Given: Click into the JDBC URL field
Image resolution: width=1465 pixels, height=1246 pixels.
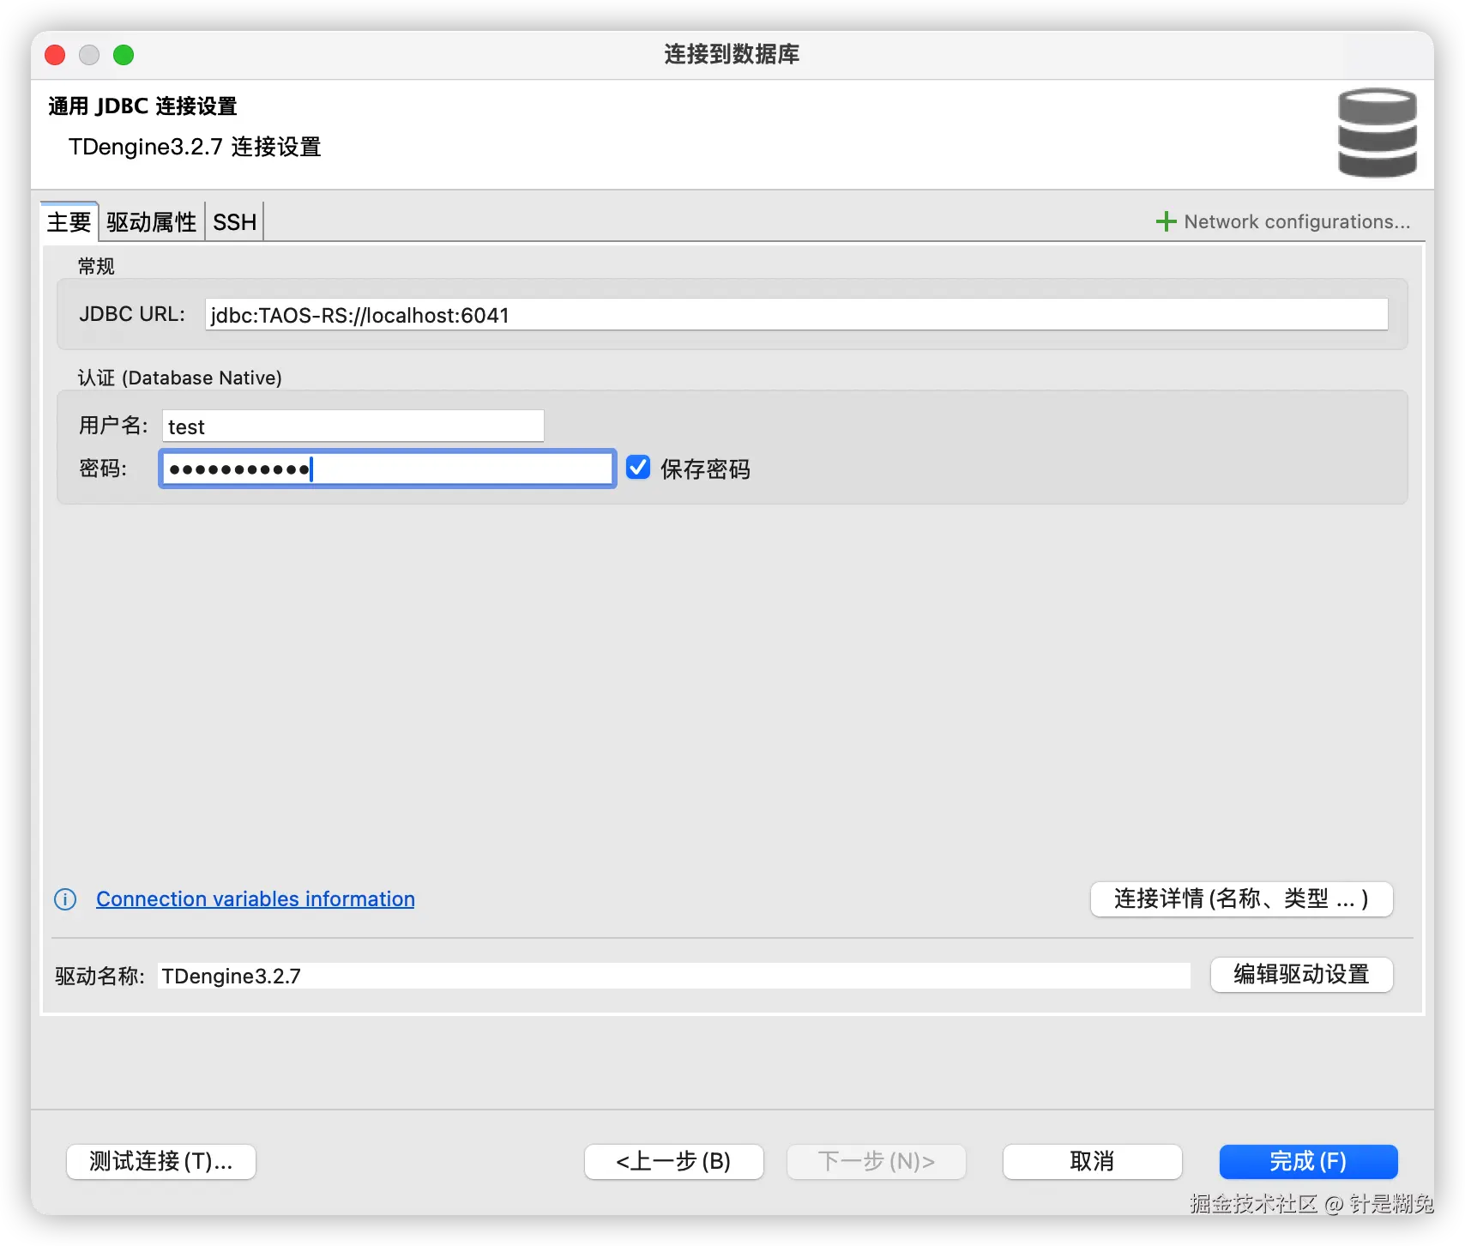Looking at the screenshot, I should tap(796, 314).
